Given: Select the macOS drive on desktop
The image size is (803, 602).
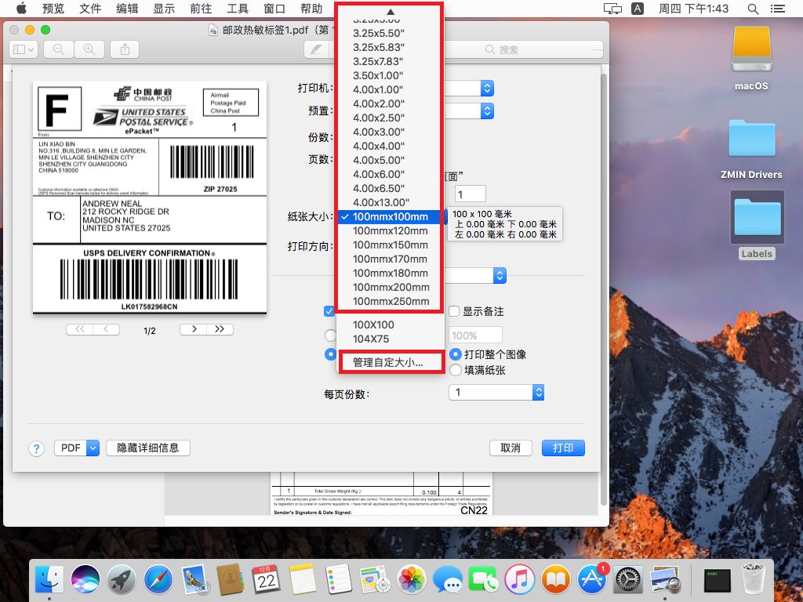Looking at the screenshot, I should point(751,59).
